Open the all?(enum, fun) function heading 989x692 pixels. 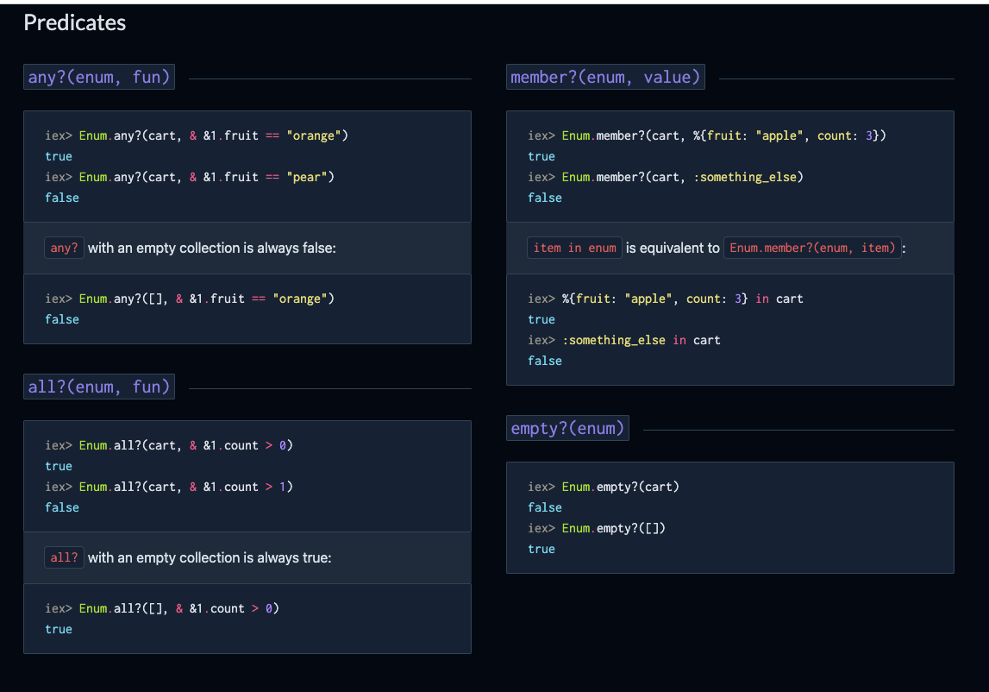pos(99,387)
